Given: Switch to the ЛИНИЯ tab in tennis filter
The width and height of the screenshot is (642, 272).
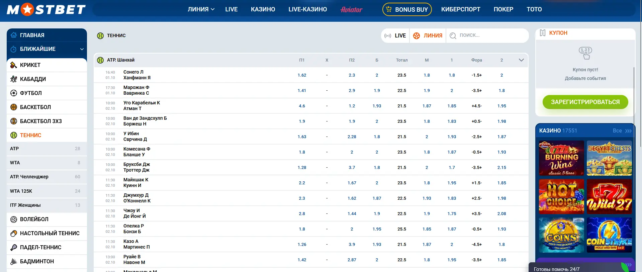Looking at the screenshot, I should tap(428, 36).
